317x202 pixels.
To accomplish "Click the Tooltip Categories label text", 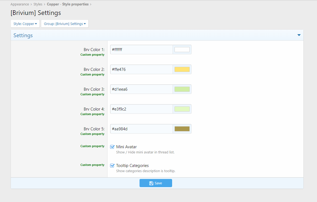I will point(132,166).
